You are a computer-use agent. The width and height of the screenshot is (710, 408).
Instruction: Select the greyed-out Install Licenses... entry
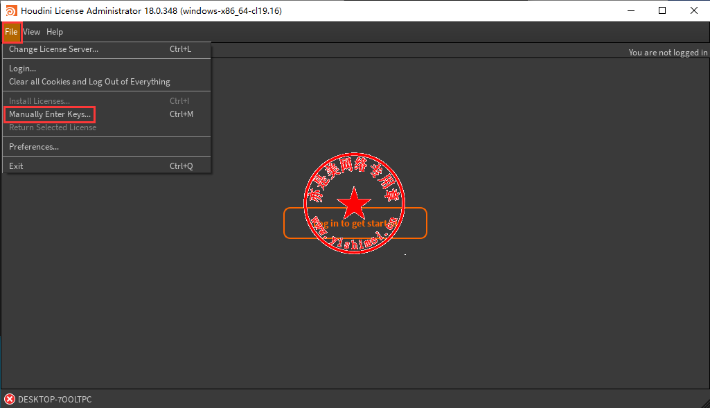pos(39,101)
